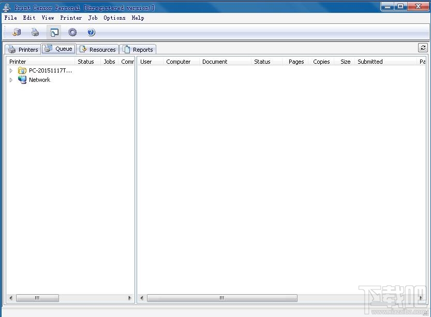Sort by the Pages column header
431x317 pixels.
(x=295, y=62)
